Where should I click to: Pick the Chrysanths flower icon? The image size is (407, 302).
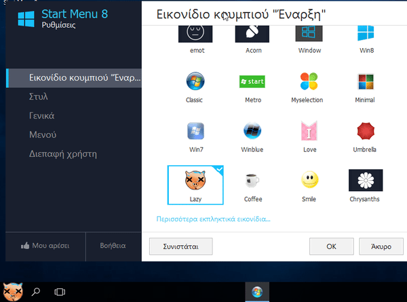tap(366, 180)
